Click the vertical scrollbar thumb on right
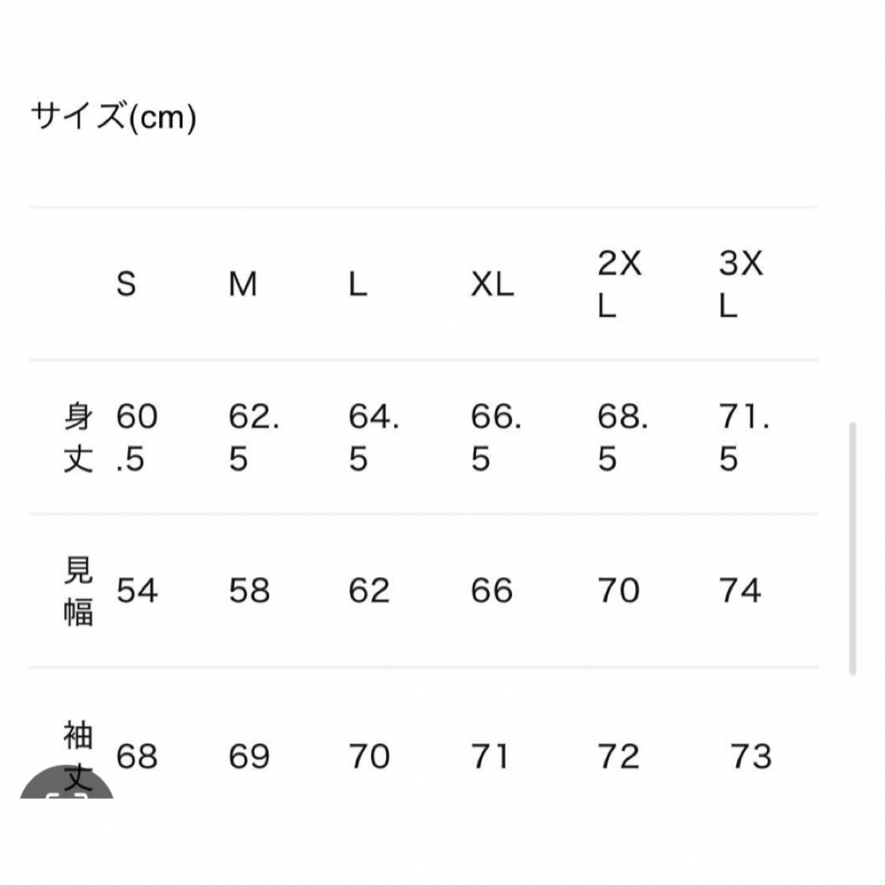 click(x=853, y=548)
